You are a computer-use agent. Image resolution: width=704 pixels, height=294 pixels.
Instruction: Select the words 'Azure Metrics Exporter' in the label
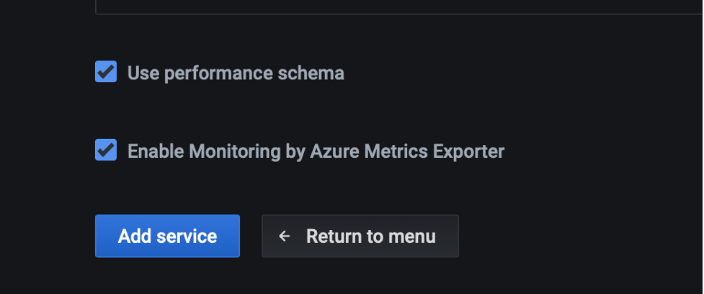point(407,151)
